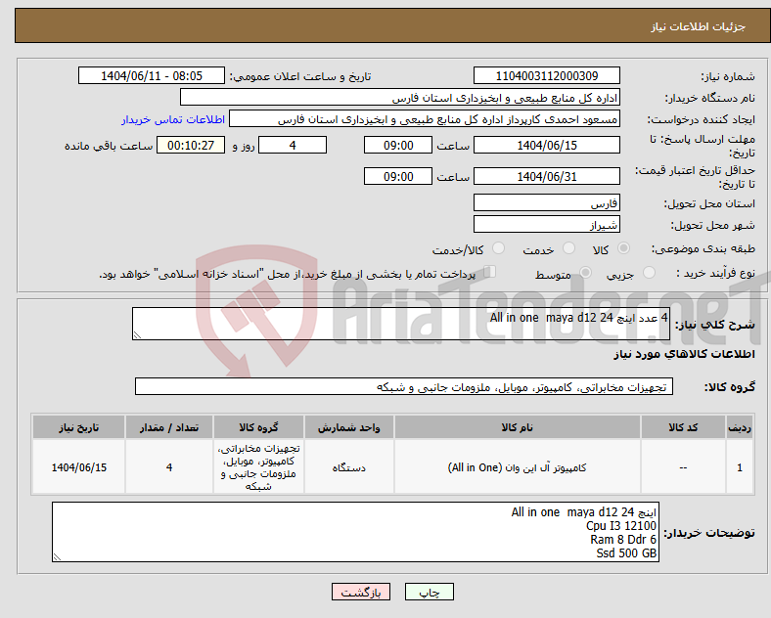Click the request creator مسعود احمدی field
The width and height of the screenshot is (771, 618).
tap(425, 119)
